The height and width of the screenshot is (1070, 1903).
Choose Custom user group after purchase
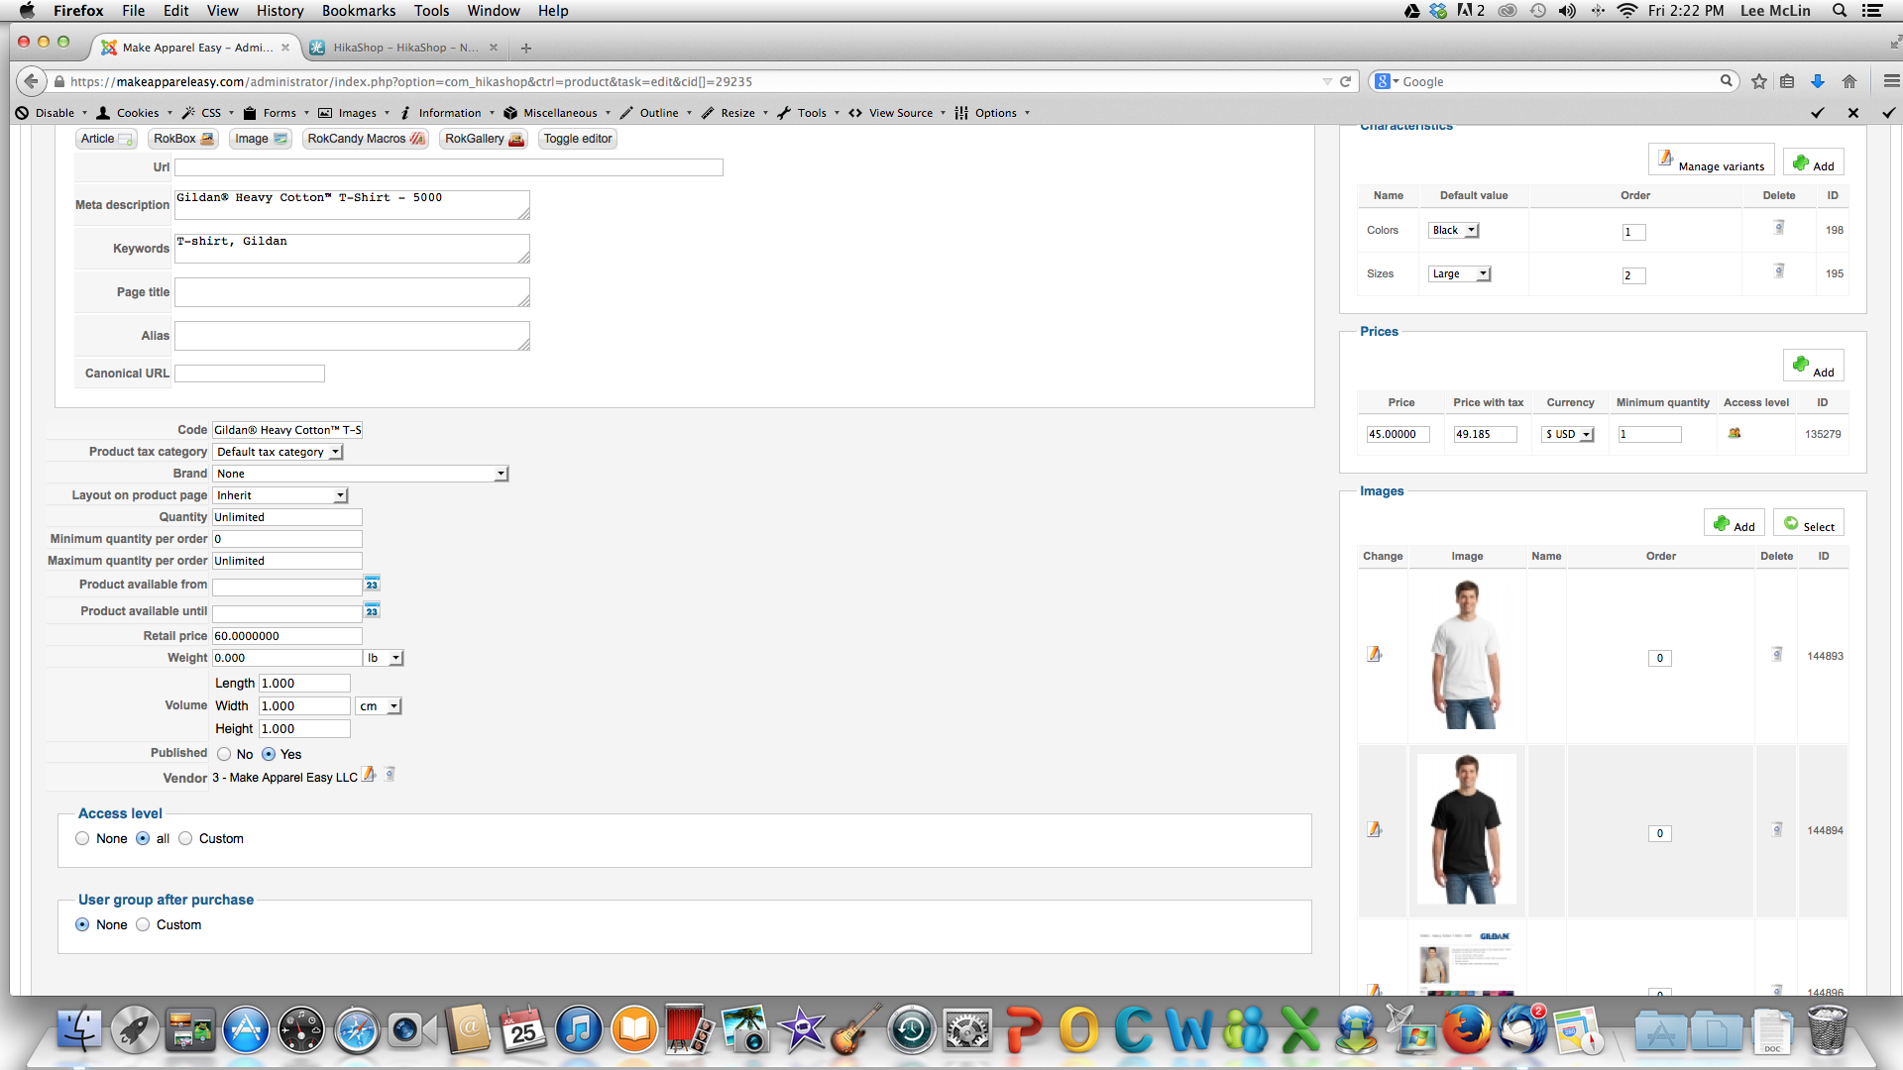[x=144, y=924]
